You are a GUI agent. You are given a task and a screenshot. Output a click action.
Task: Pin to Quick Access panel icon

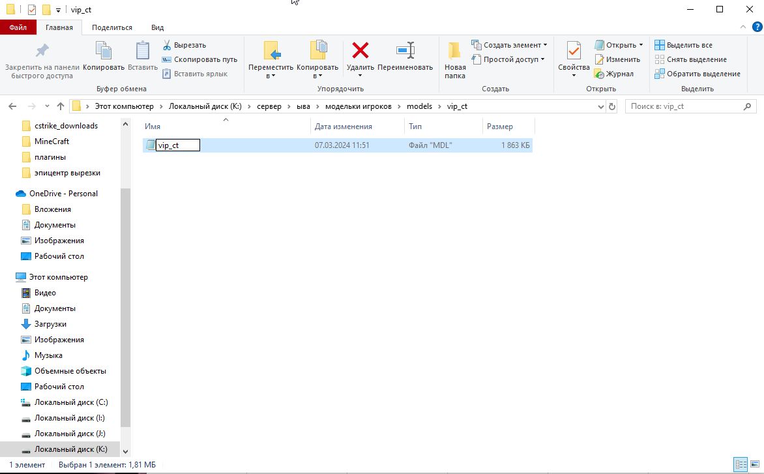[42, 51]
